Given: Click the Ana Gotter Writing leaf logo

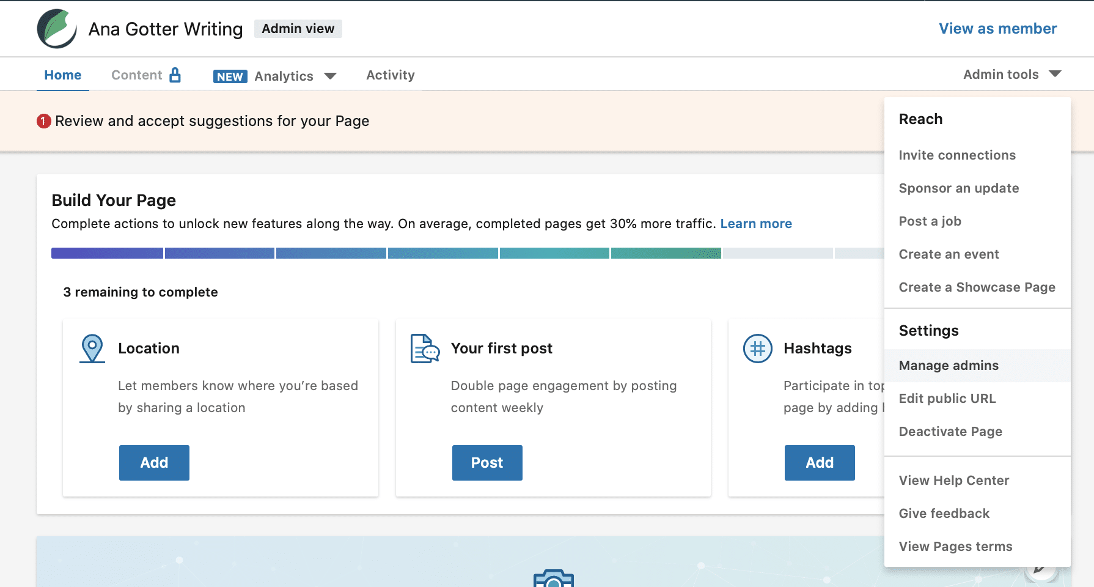Looking at the screenshot, I should click(x=57, y=29).
